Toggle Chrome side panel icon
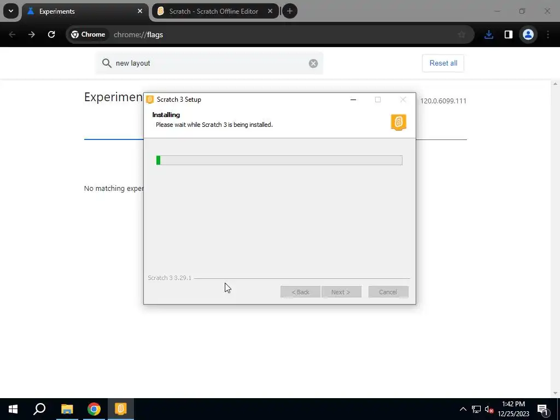Image resolution: width=560 pixels, height=420 pixels. point(508,34)
